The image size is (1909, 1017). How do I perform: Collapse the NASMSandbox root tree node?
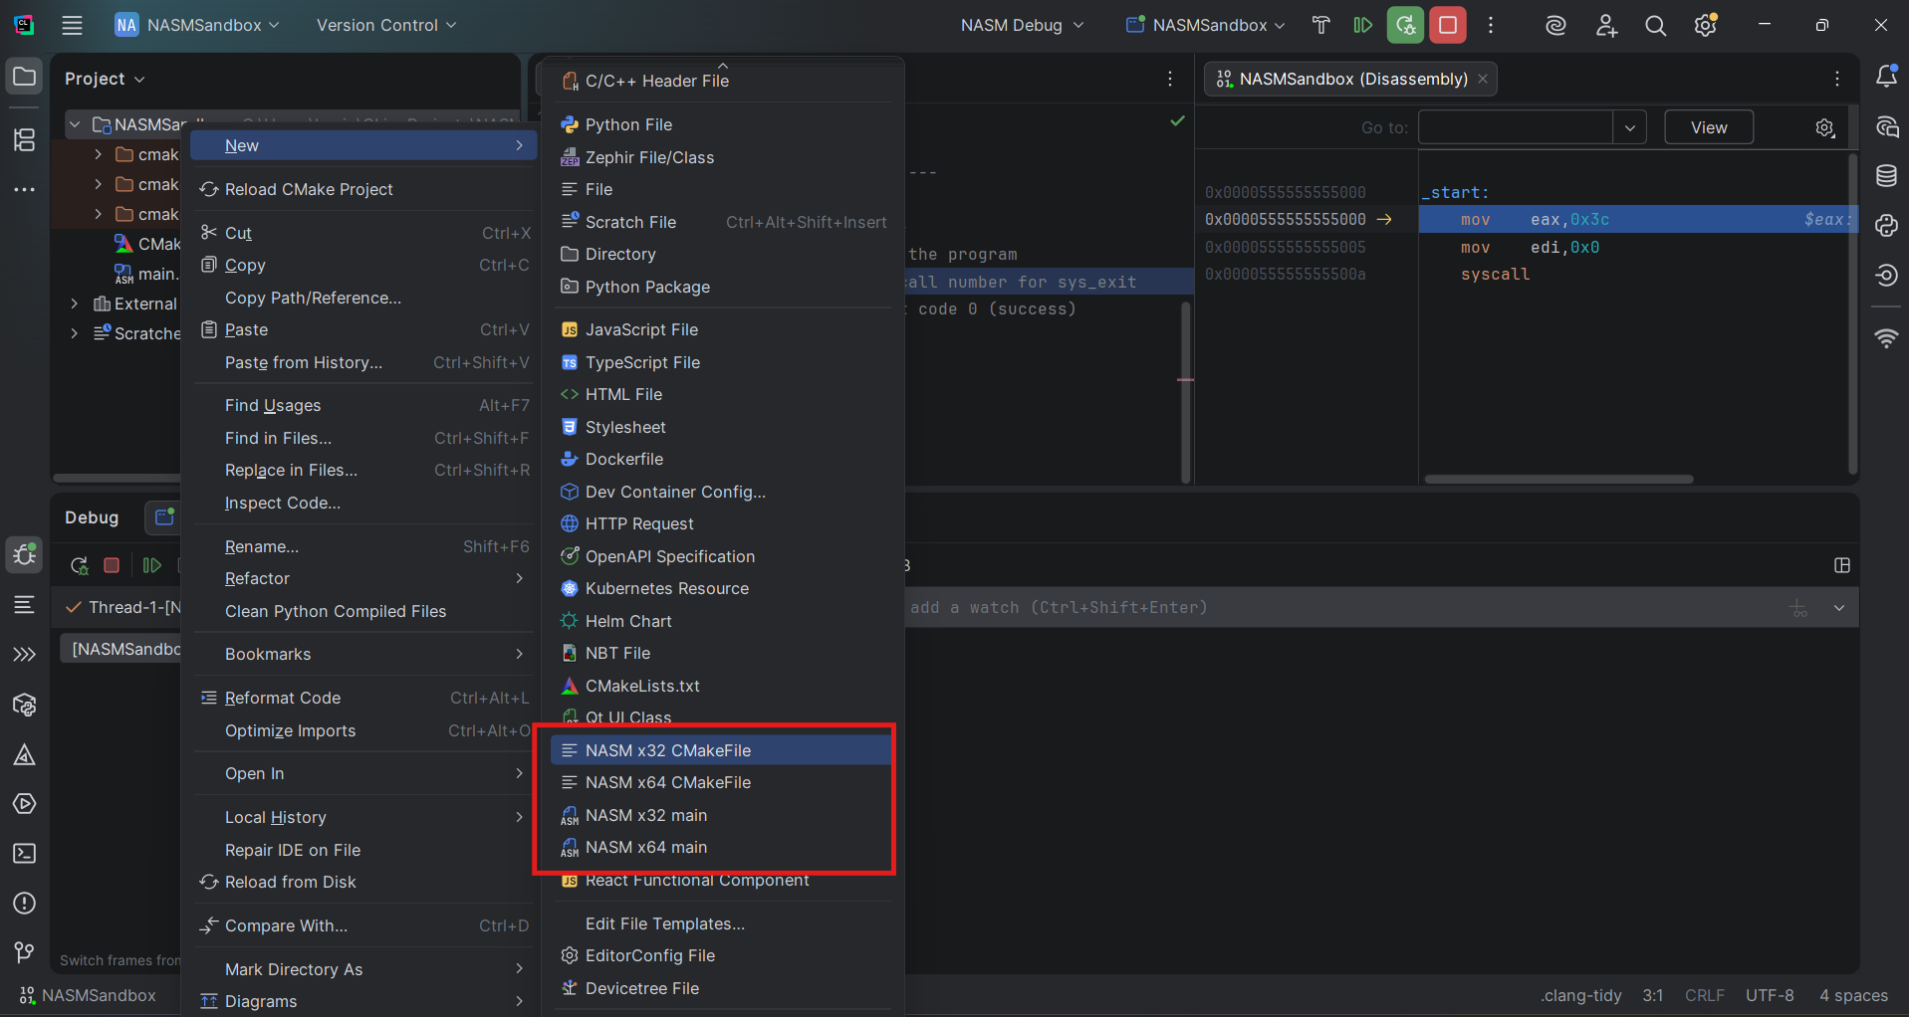click(x=74, y=124)
